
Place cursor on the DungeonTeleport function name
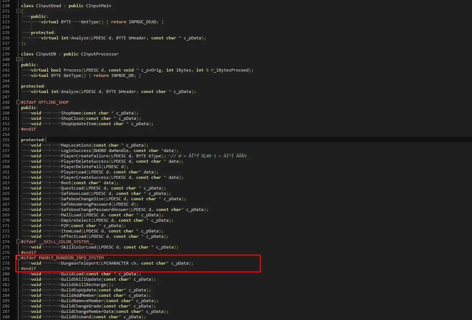[80, 263]
